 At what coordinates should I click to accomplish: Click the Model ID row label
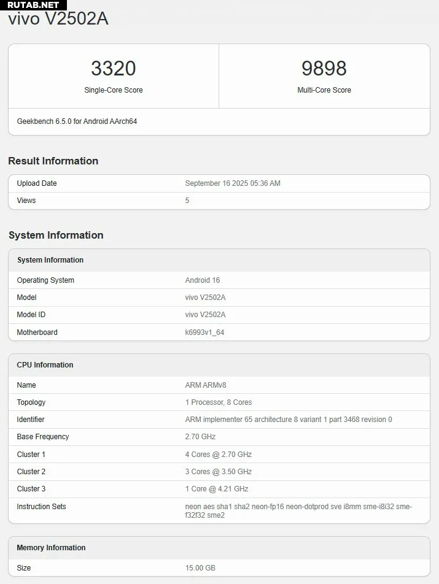[31, 314]
